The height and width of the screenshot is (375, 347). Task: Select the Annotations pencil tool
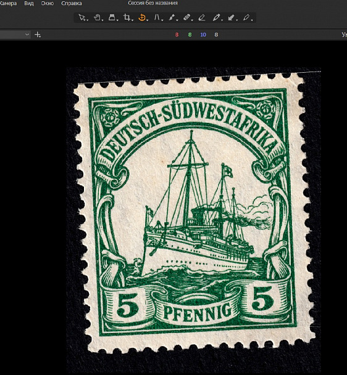(x=246, y=18)
